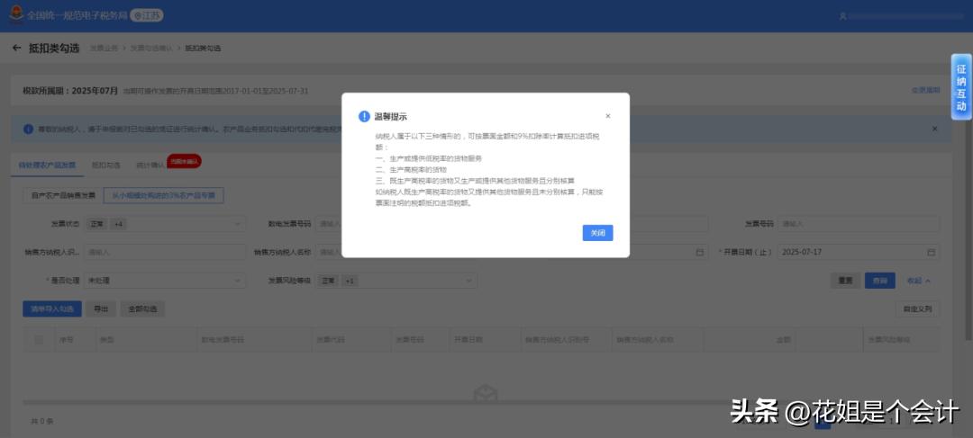Click the 开票日期 column header
973x438 pixels.
coord(468,339)
